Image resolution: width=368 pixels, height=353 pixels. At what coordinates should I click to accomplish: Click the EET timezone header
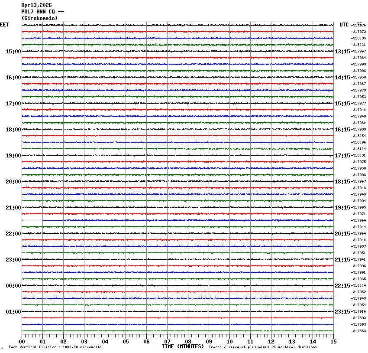tap(4, 25)
